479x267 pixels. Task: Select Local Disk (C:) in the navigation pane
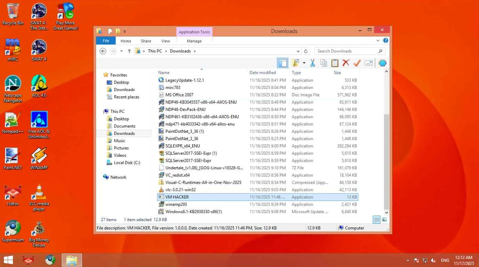click(127, 163)
